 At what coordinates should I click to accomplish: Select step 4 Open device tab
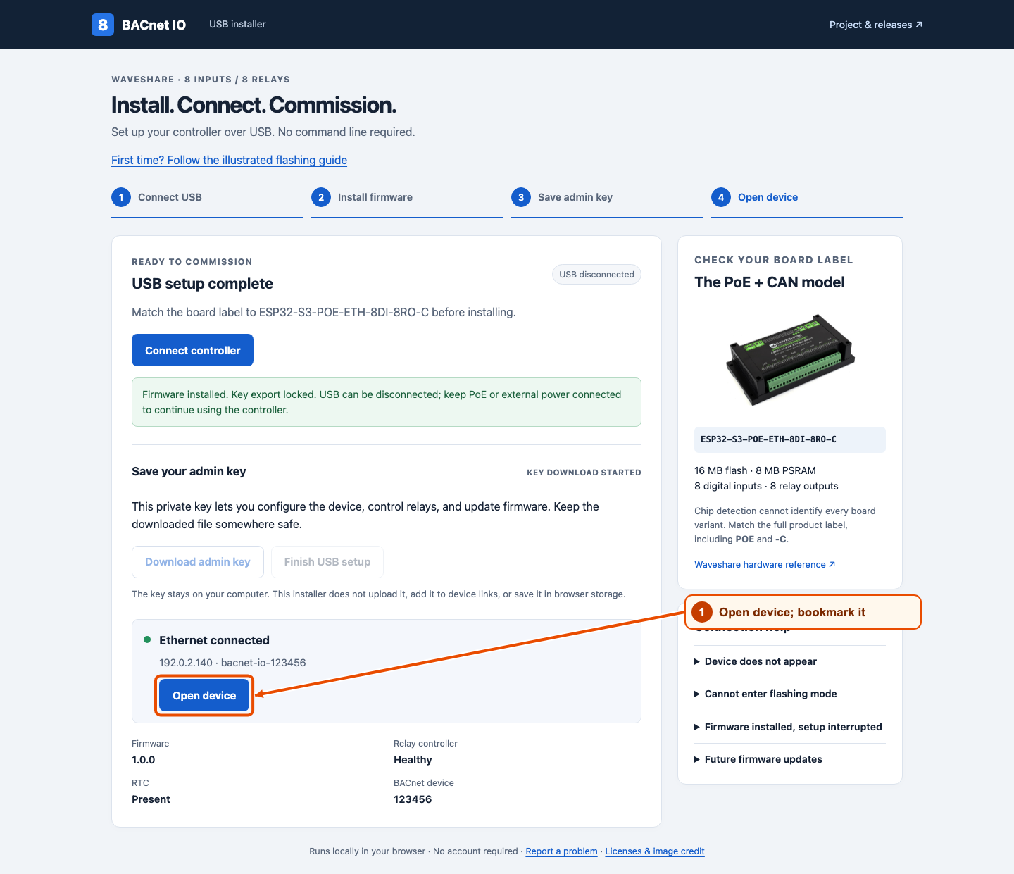807,197
